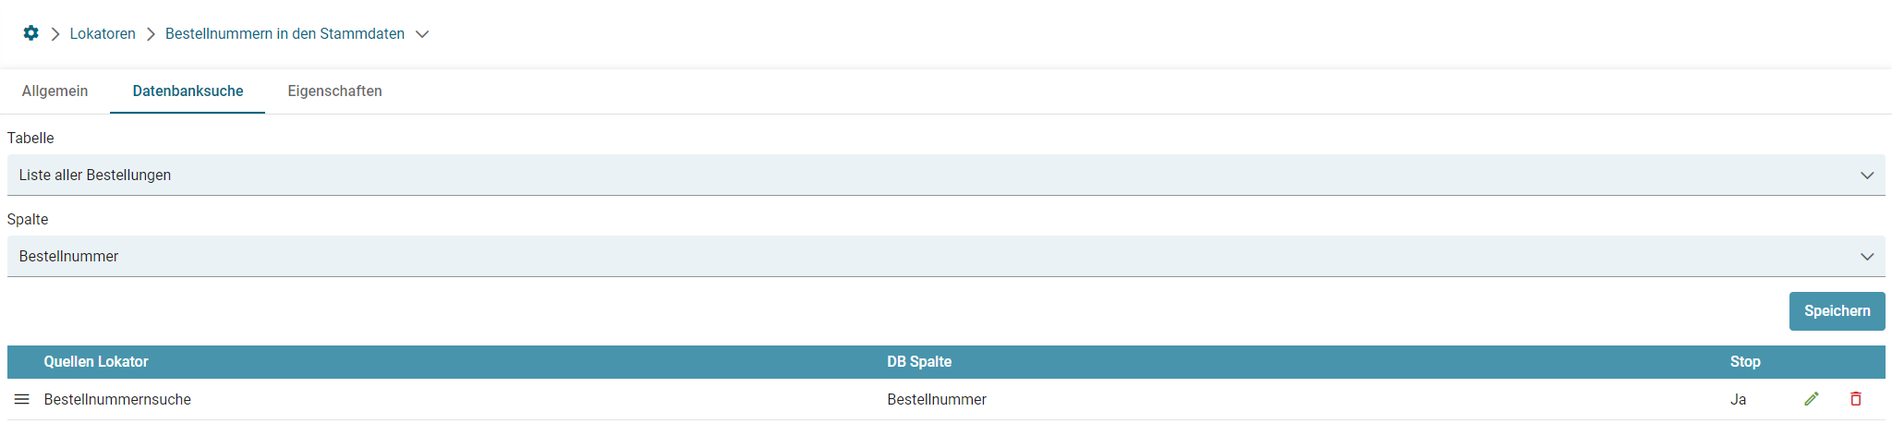
Task: Select the Bestellnummernsuche table row entry
Action: 117,399
